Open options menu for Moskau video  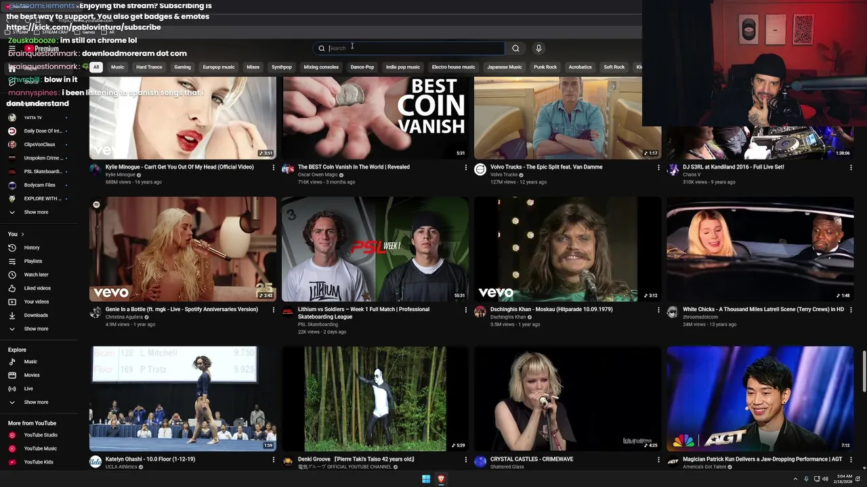click(x=658, y=310)
